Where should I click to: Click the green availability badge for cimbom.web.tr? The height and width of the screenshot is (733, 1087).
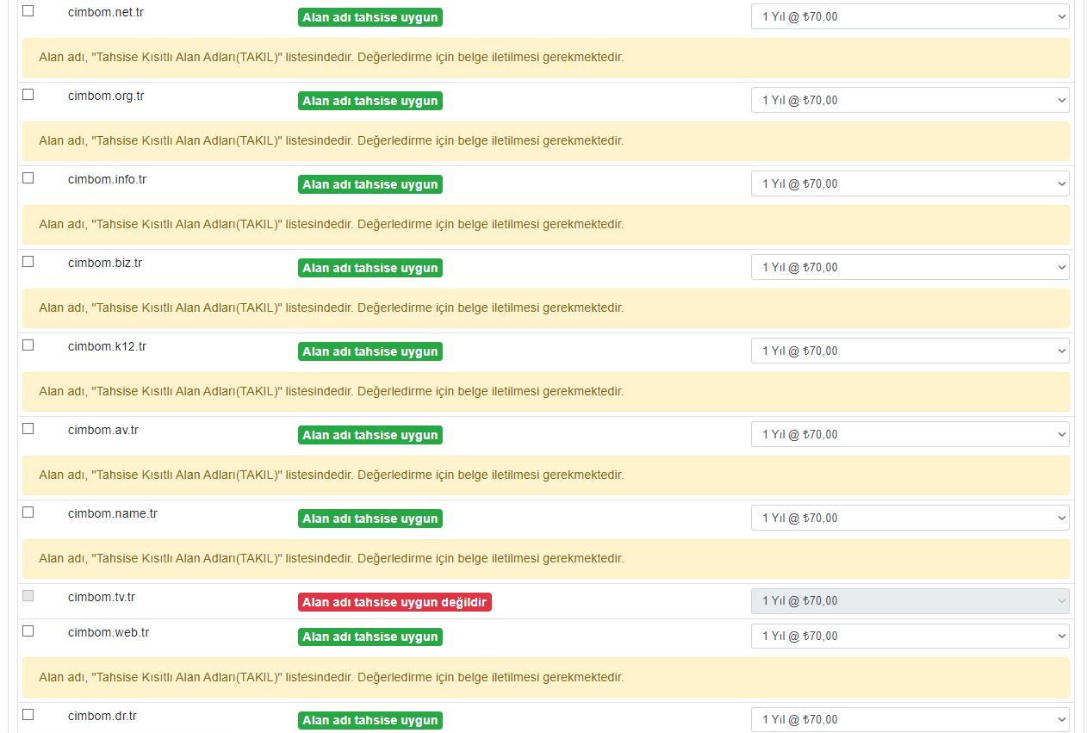[370, 637]
